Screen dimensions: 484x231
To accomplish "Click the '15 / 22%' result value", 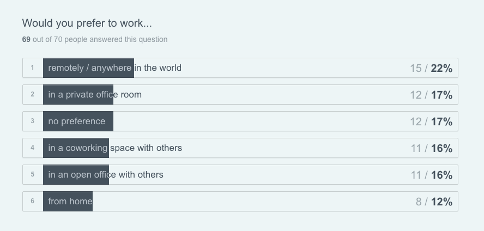I will point(431,68).
